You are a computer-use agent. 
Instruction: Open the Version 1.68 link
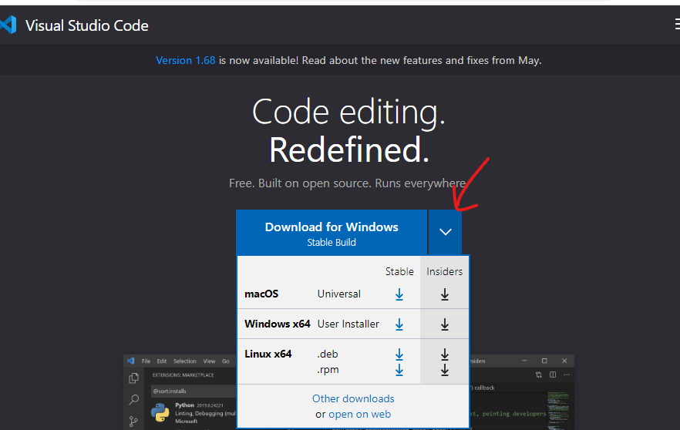pos(186,60)
